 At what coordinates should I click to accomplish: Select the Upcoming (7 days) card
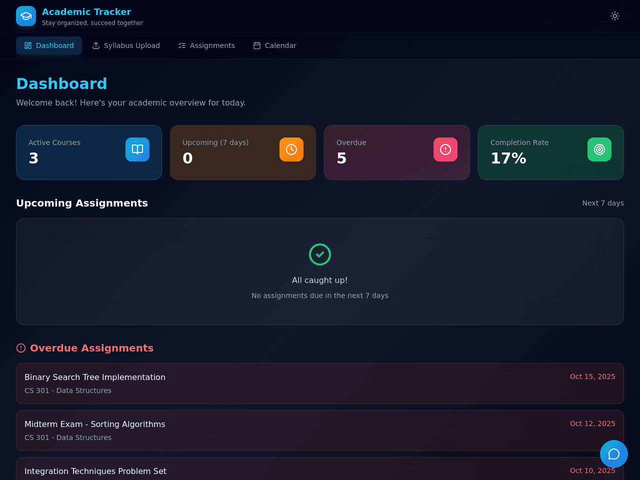(243, 152)
